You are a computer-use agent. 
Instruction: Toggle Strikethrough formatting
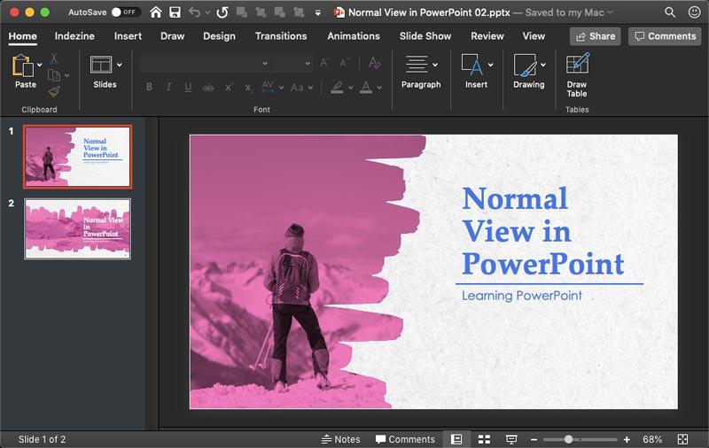208,87
